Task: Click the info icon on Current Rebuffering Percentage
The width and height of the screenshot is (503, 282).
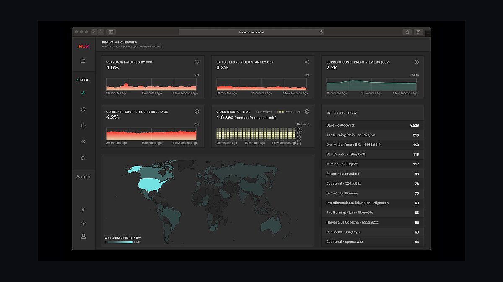Action: point(197,112)
